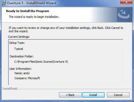134x102 pixels.
Task: Go to the previous step with Back
Action: click(x=70, y=95)
